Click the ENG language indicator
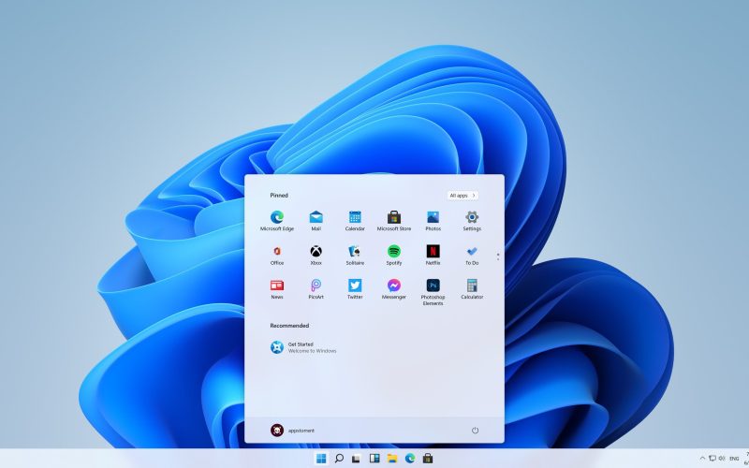 coord(734,459)
